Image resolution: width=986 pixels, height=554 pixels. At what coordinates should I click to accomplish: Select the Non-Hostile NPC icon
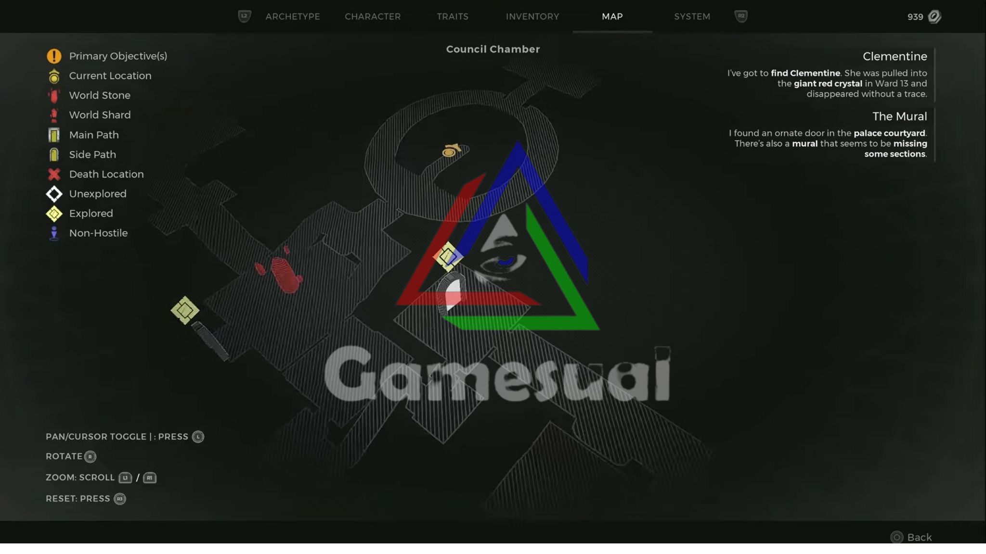click(54, 233)
